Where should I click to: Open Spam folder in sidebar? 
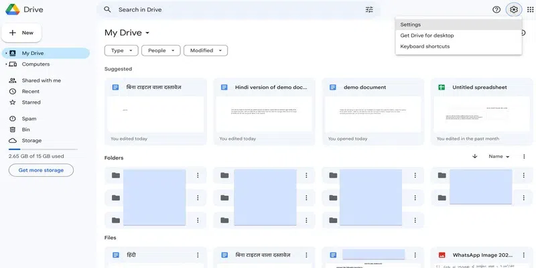point(29,119)
